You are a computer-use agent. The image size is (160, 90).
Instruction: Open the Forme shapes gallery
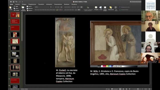click(x=101, y=8)
